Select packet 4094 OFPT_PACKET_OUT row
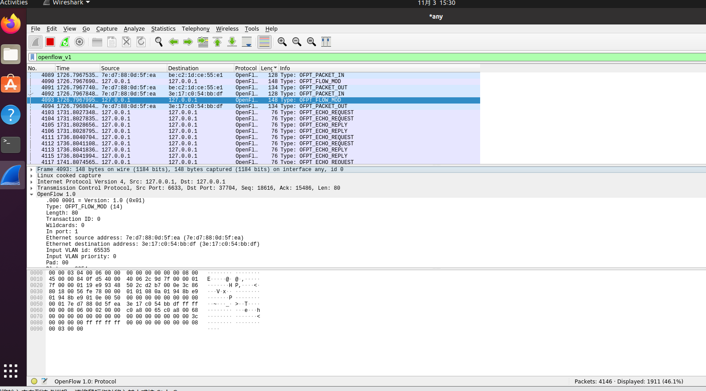Screen dimensions: 706x391 (x=254, y=107)
